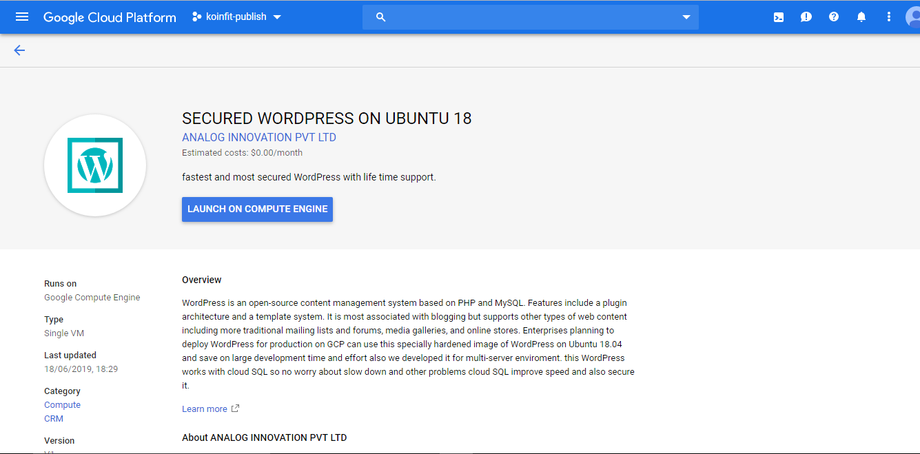
Task: Open the send feedback icon
Action: tap(806, 17)
